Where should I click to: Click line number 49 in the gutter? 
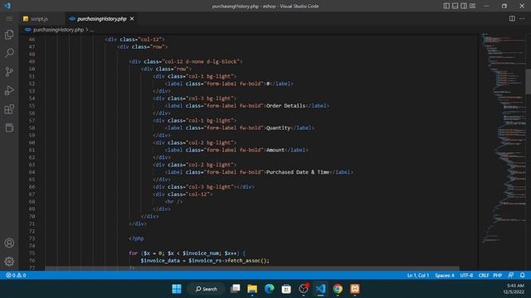(32, 61)
